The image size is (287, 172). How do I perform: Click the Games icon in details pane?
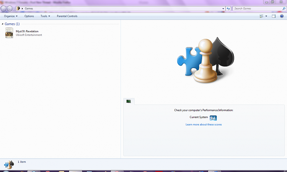(x=9, y=164)
